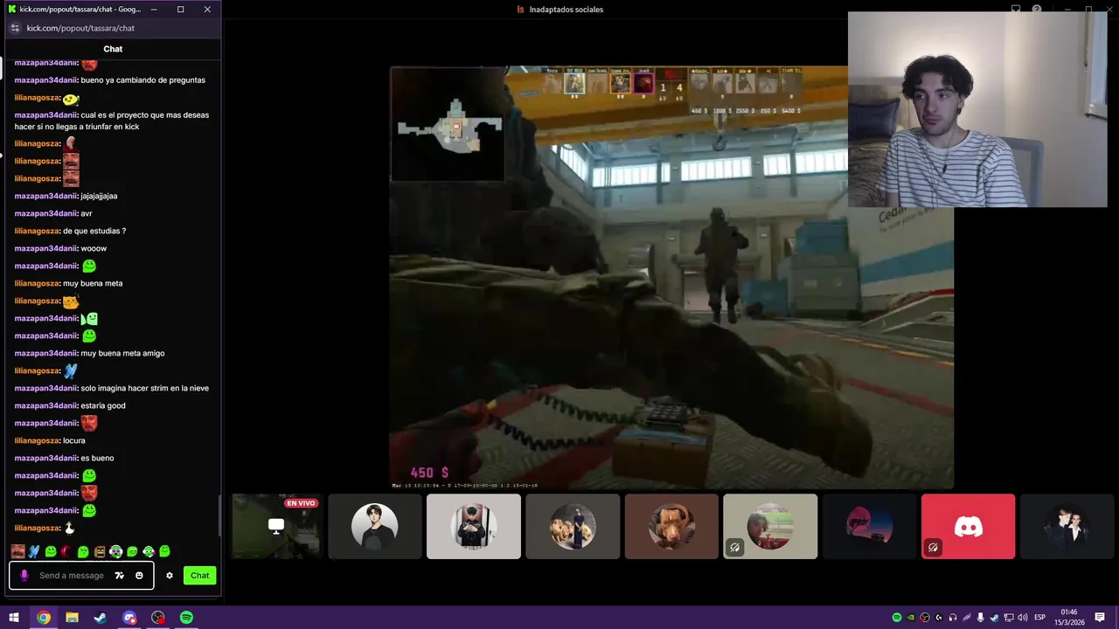The width and height of the screenshot is (1119, 629).
Task: Open Google Chrome from the taskbar
Action: pos(44,618)
